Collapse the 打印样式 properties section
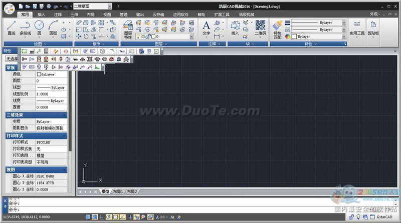This screenshot has height=223, width=401. tap(64, 135)
